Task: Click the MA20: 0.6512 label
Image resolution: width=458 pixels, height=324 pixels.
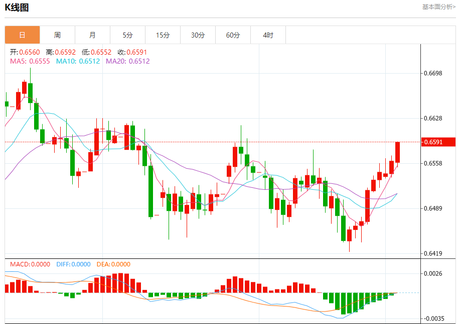Action: (127, 61)
